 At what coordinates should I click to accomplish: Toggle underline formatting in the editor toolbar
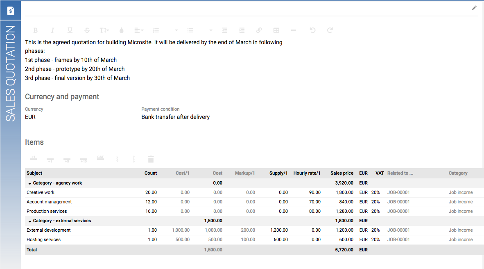pyautogui.click(x=70, y=30)
